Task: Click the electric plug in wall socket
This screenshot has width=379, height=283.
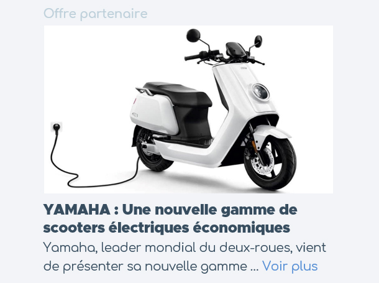Action: (x=57, y=128)
